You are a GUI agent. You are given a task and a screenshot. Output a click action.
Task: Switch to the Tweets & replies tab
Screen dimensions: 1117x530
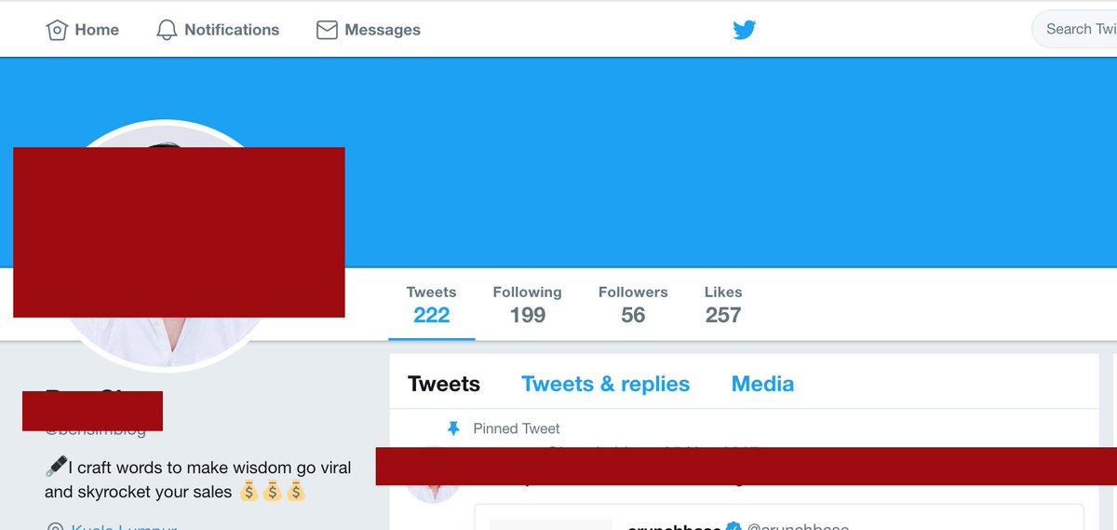tap(606, 384)
